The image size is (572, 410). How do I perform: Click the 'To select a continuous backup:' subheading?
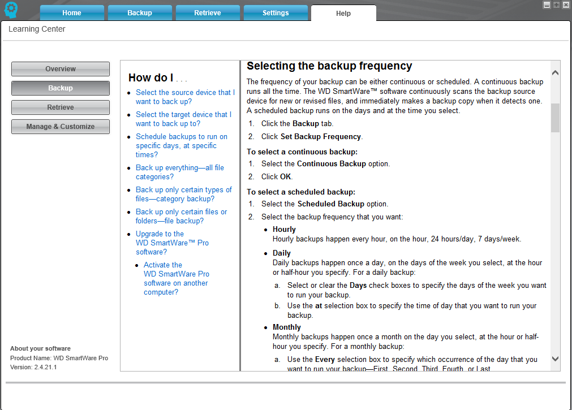pos(302,152)
